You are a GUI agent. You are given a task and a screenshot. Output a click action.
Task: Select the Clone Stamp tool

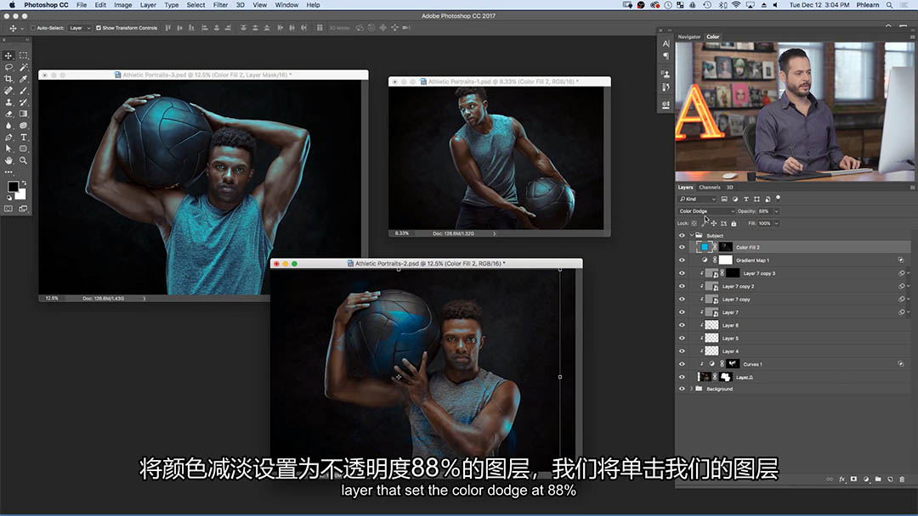[9, 102]
